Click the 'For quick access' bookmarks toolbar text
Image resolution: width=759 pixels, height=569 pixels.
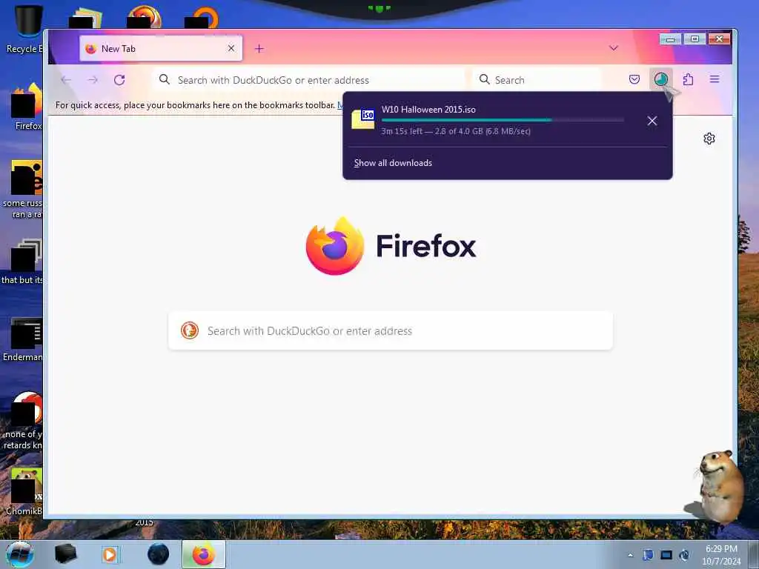195,105
